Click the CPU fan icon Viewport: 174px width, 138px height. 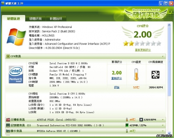pos(155,75)
